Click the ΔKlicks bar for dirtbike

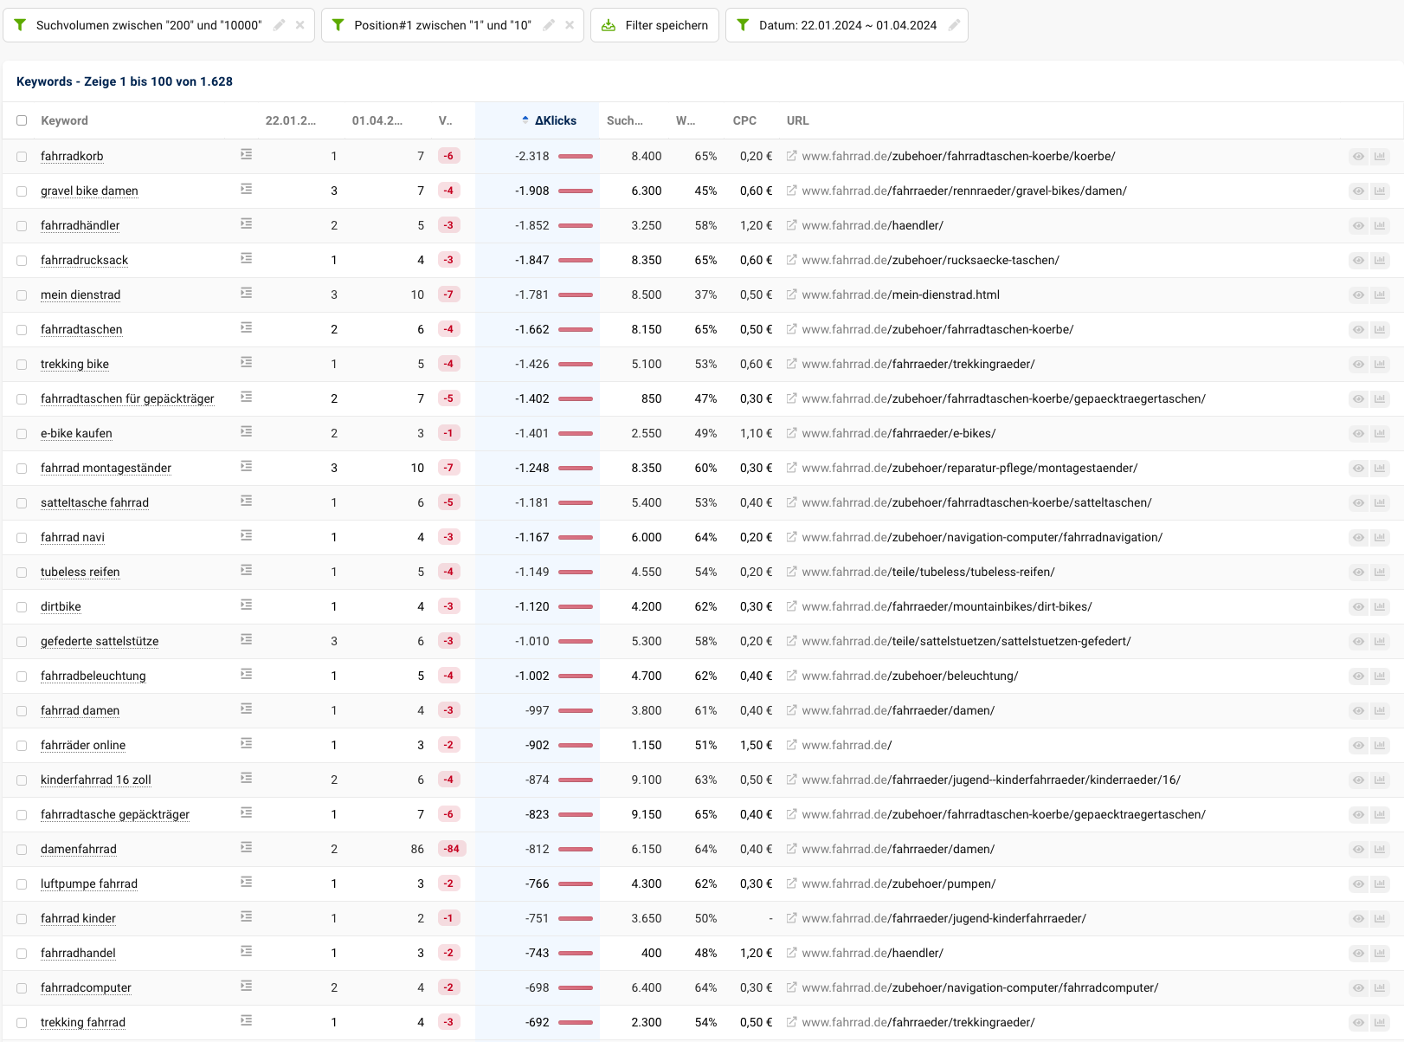pyautogui.click(x=576, y=607)
